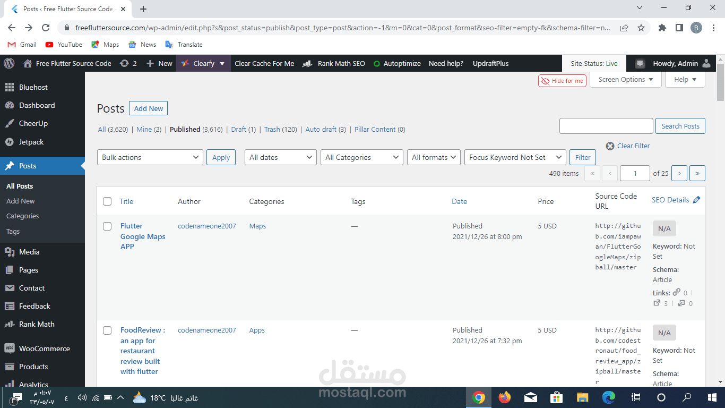
Task: Filter by Trash (120) posts link
Action: (281, 129)
